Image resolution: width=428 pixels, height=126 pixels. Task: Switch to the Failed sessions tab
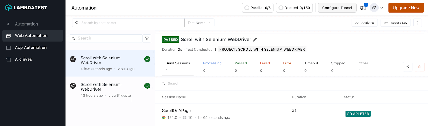[265, 63]
